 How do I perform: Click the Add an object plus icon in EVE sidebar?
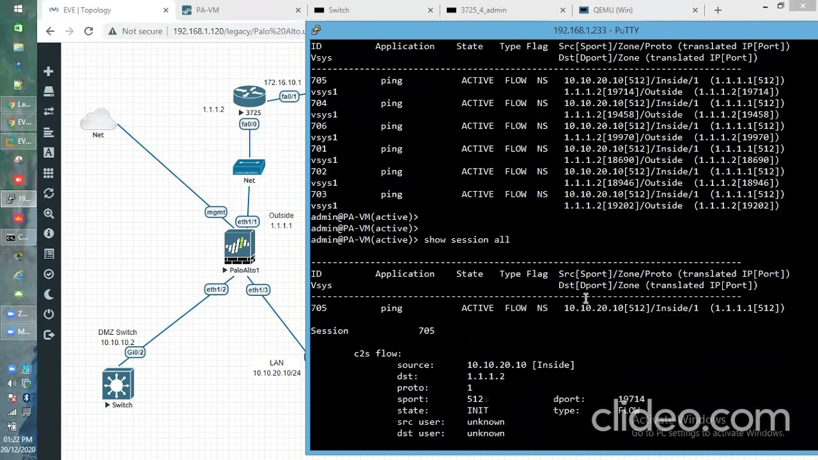[x=49, y=72]
